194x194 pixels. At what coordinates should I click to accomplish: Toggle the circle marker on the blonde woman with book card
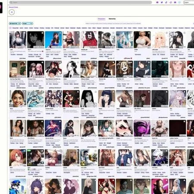tap(96, 63)
